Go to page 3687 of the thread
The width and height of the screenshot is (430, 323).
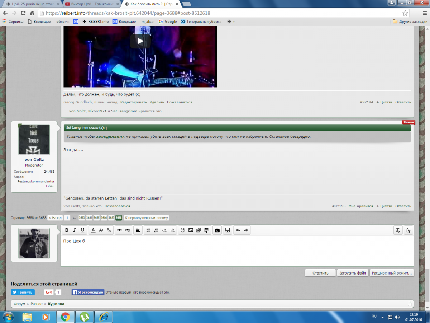click(x=111, y=218)
